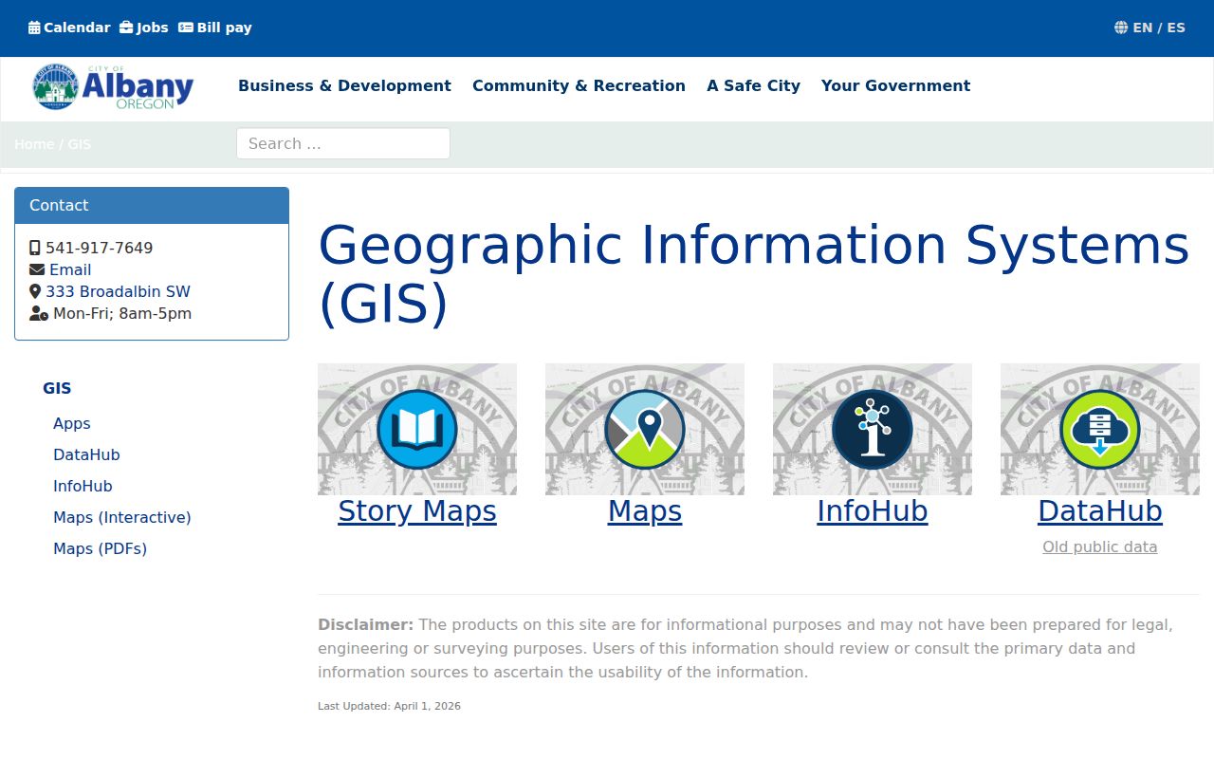Click the briefcase Jobs icon
This screenshot has width=1214, height=759.
(126, 28)
